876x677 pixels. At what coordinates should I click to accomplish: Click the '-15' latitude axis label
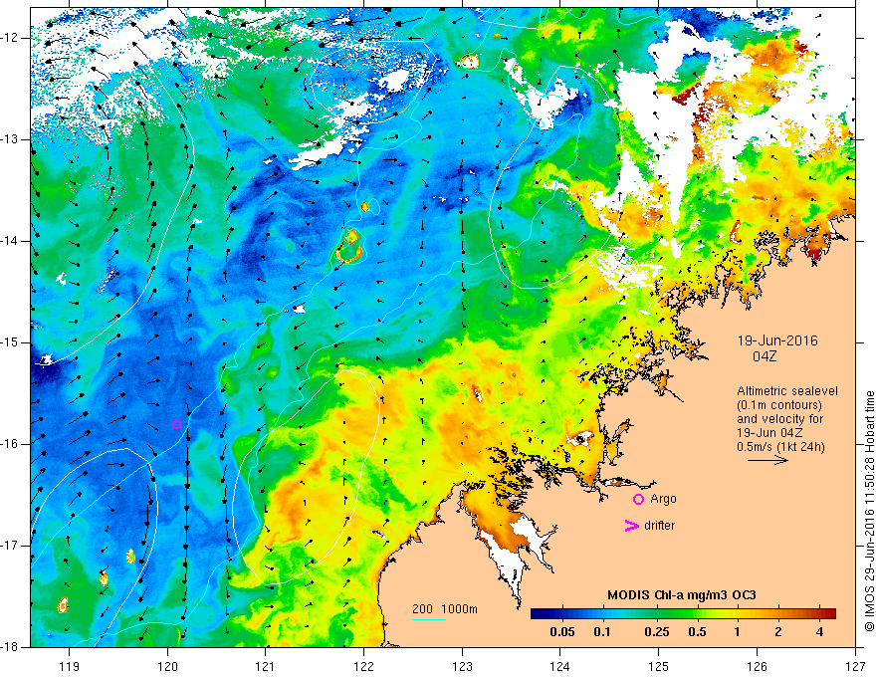click(x=10, y=342)
